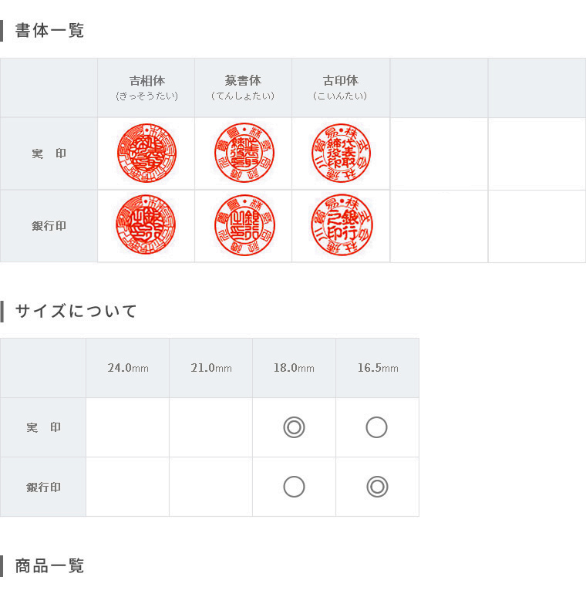
Task: Click single circle mark for 実印 16.5mm
Action: [x=377, y=427]
